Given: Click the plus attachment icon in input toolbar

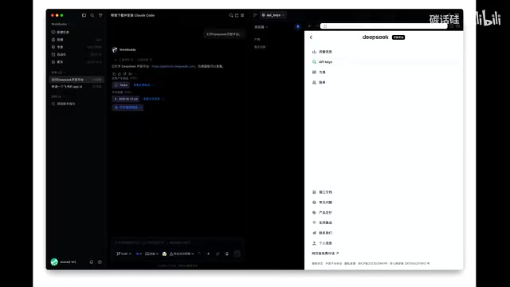Looking at the screenshot, I should tap(209, 254).
